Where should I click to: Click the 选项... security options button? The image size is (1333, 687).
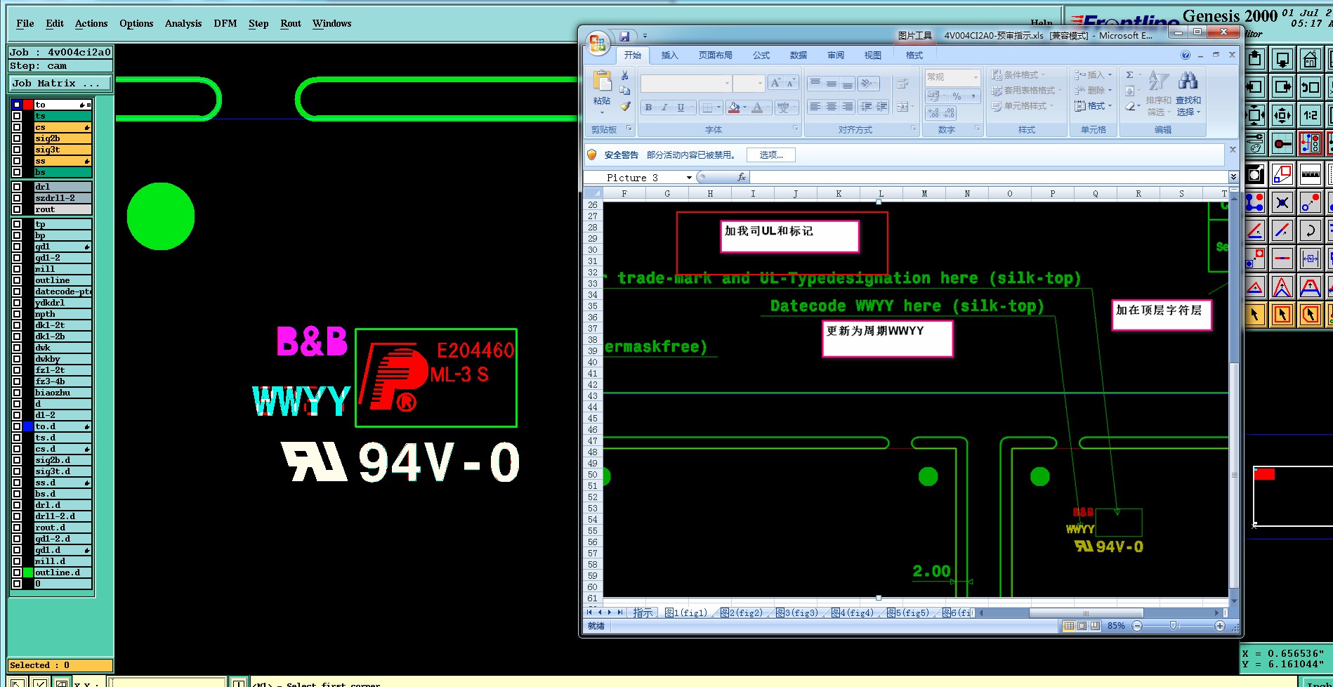coord(771,155)
